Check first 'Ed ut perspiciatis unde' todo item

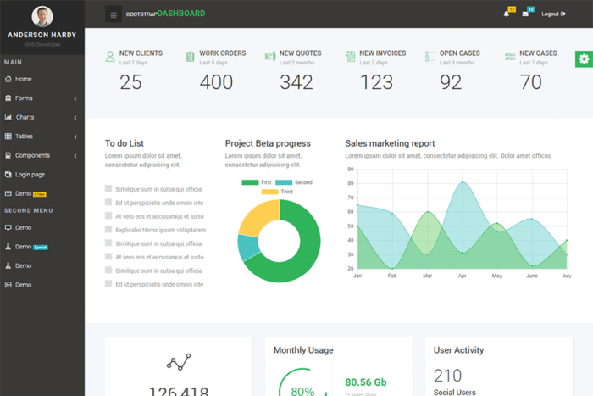pos(108,202)
